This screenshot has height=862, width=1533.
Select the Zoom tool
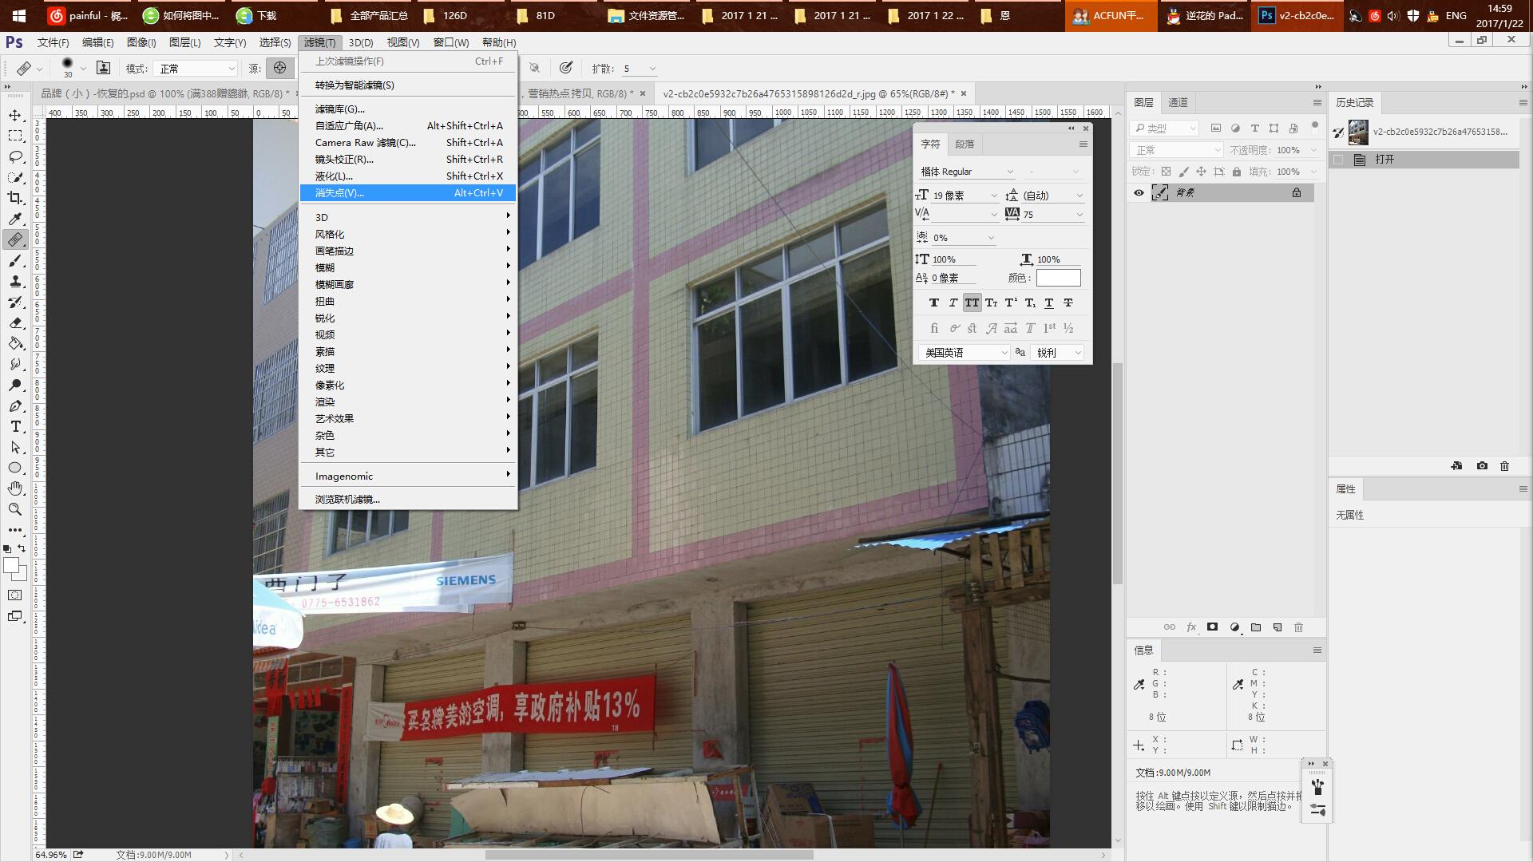[x=15, y=509]
